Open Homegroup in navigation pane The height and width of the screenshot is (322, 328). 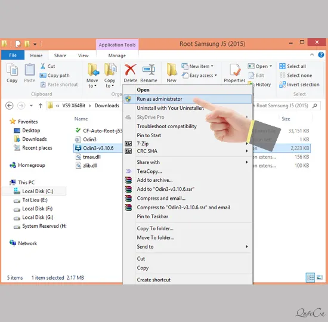(x=27, y=165)
